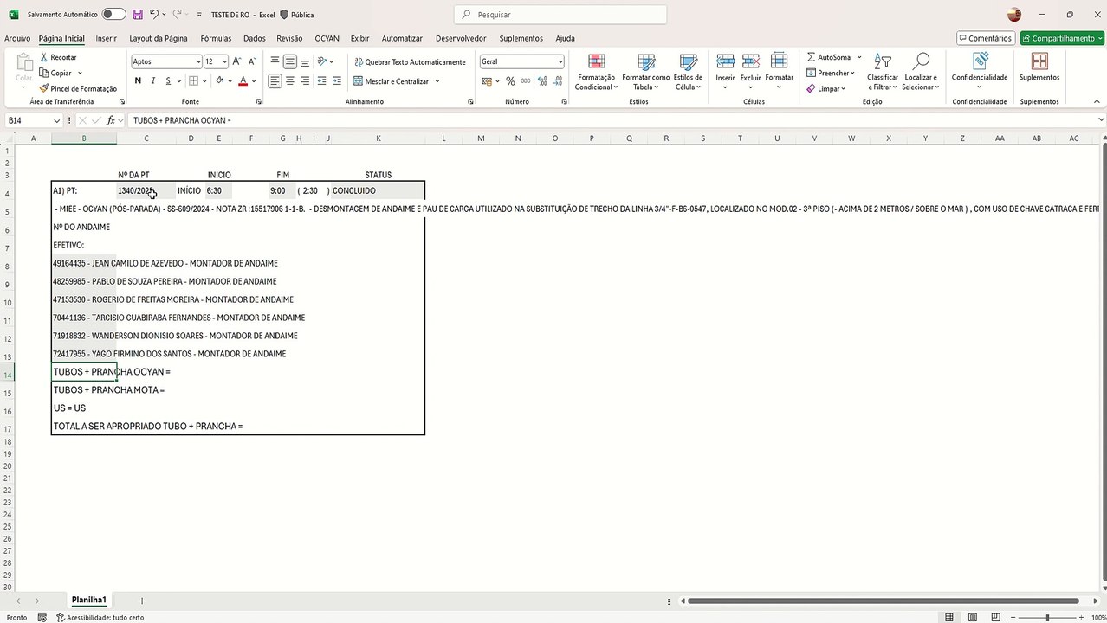
Task: Click the Confidencialidade button
Action: (x=980, y=72)
